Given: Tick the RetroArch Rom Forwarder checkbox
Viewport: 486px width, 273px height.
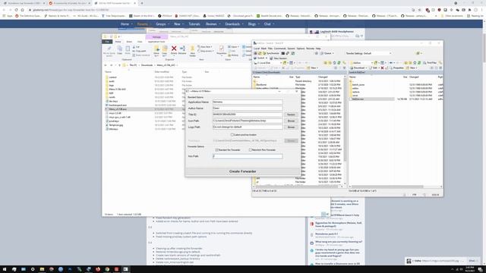Looking at the screenshot, I should [251, 150].
